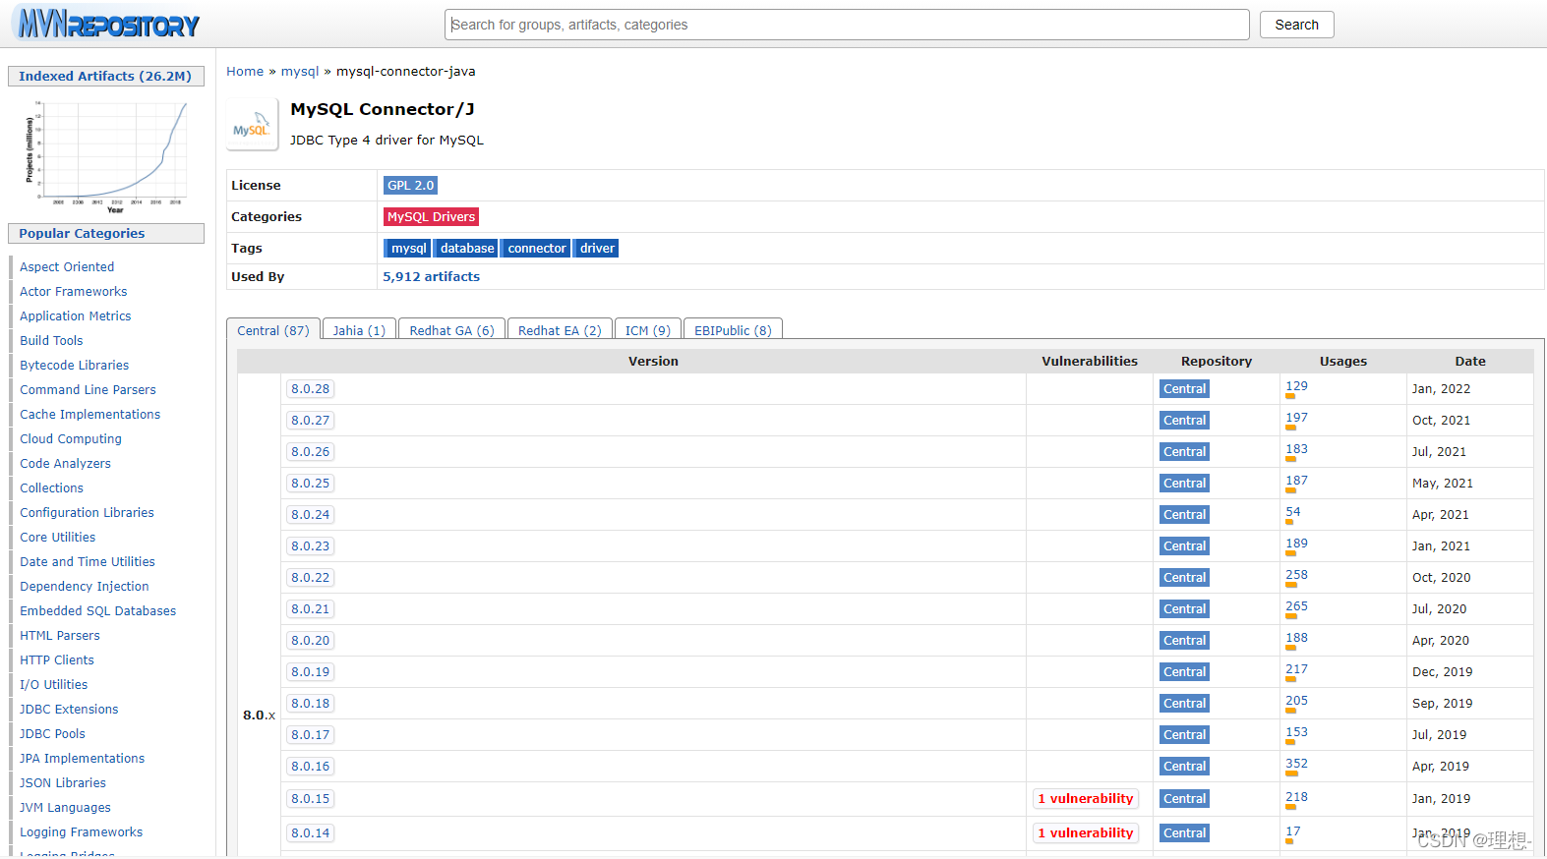Open Central repository for version 8.0.21
1547x859 pixels.
point(1184,609)
